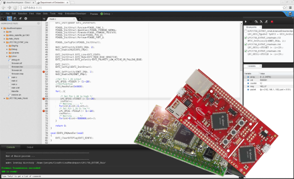
Task: Expand the blinky_makefile_lpc1343 folder arrow
Action: pyautogui.click(x=4, y=35)
